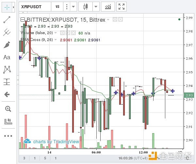Select the trend line drawing tool

tap(7, 20)
